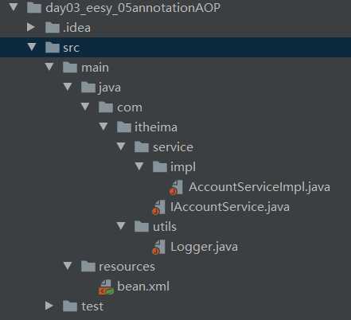Click the java folder icon
Viewport: 351px width, 320px height.
pos(88,87)
